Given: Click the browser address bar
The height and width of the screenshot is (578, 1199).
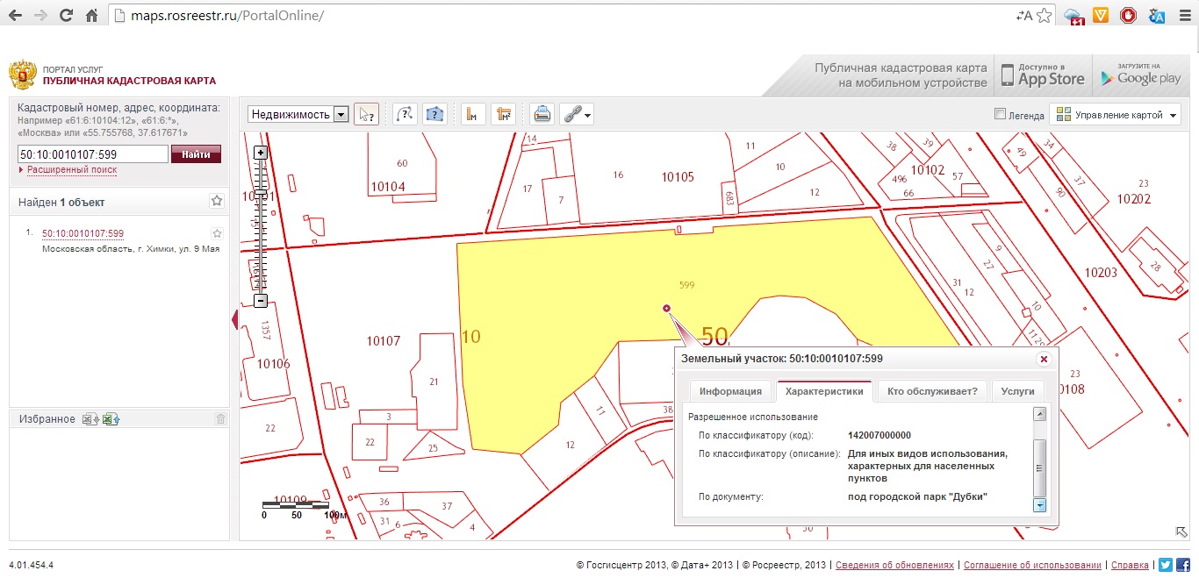Looking at the screenshot, I should click(562, 16).
